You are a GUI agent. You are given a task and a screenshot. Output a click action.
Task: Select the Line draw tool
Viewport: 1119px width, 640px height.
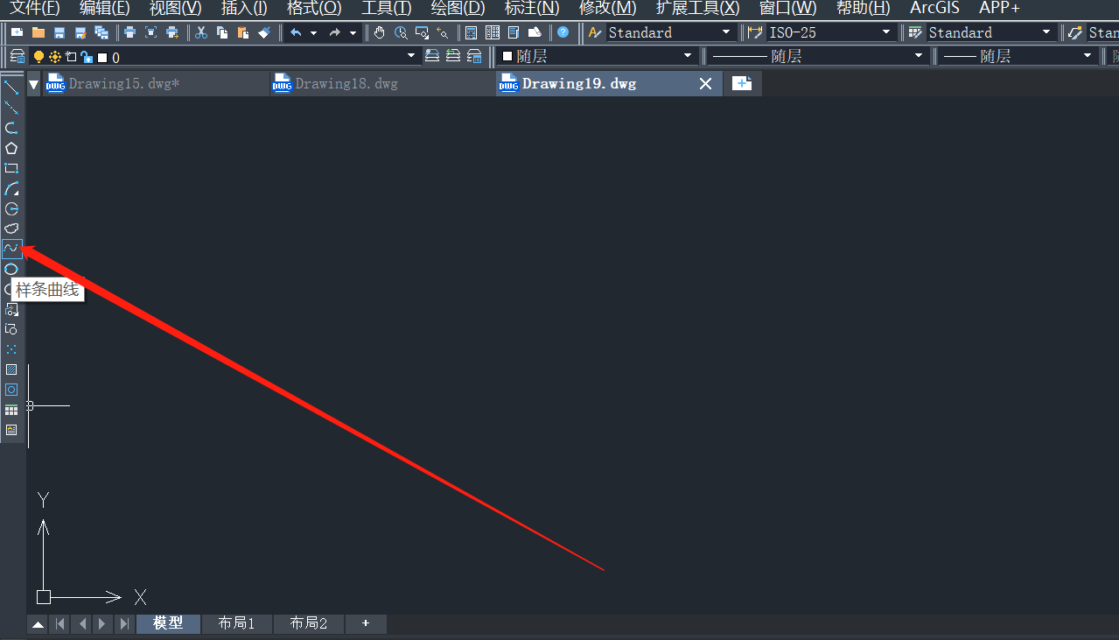coord(11,87)
